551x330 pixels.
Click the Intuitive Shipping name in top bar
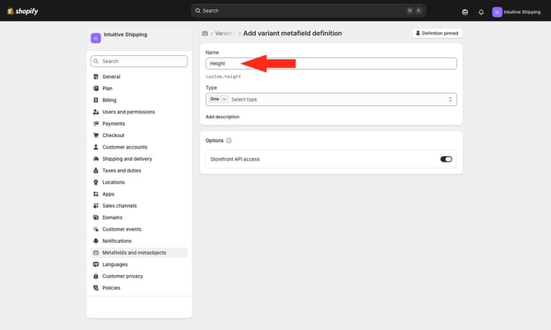click(522, 12)
